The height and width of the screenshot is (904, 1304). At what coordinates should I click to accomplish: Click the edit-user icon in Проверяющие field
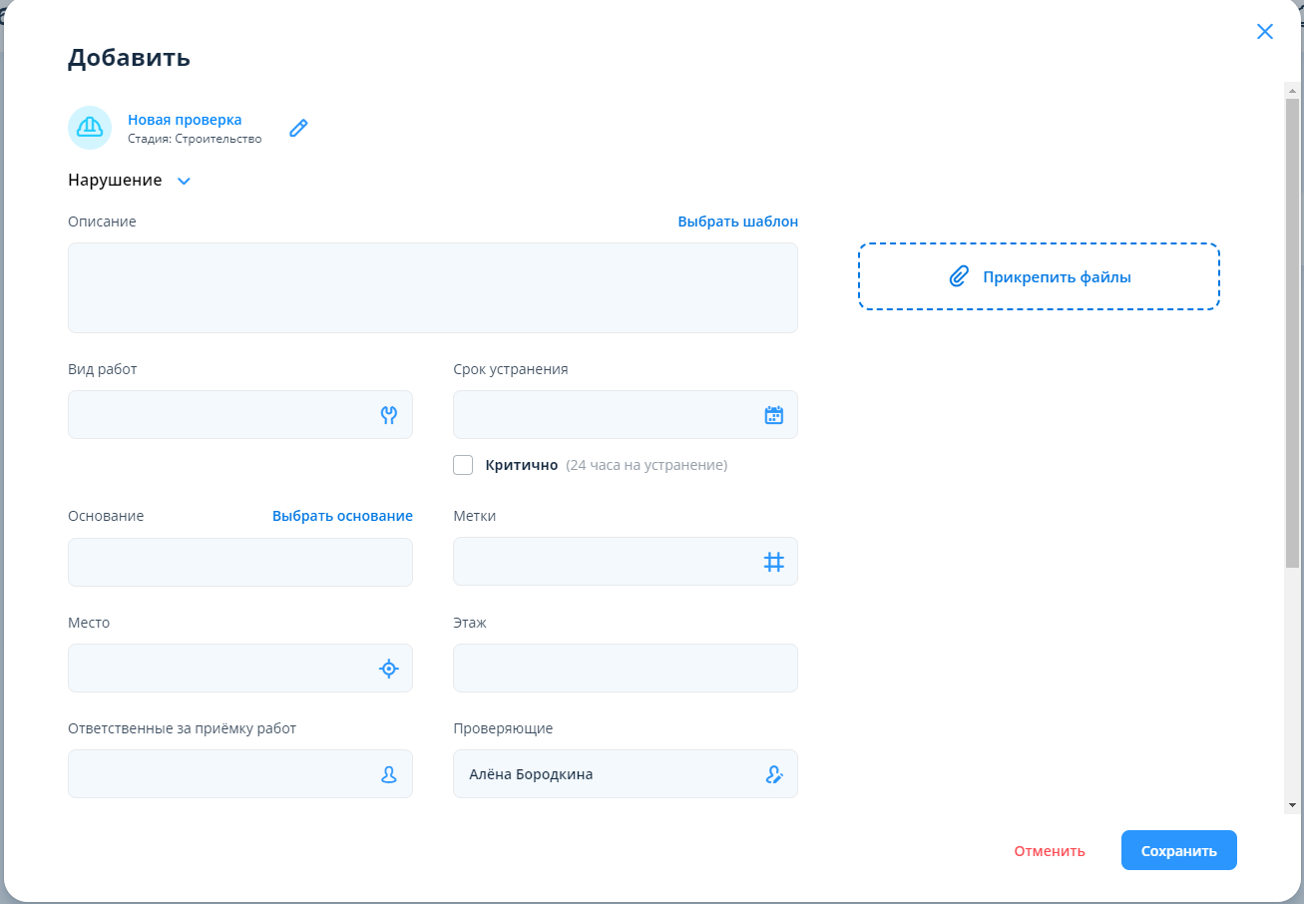(x=773, y=774)
